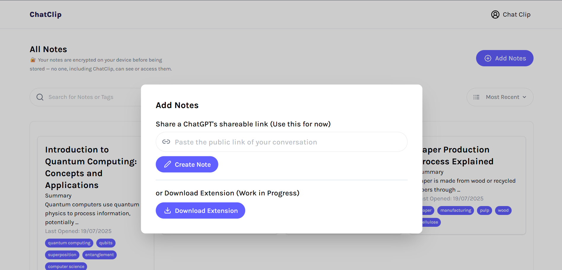The image size is (562, 270).
Task: Open the Paper Production Process Explained note
Action: [458, 155]
